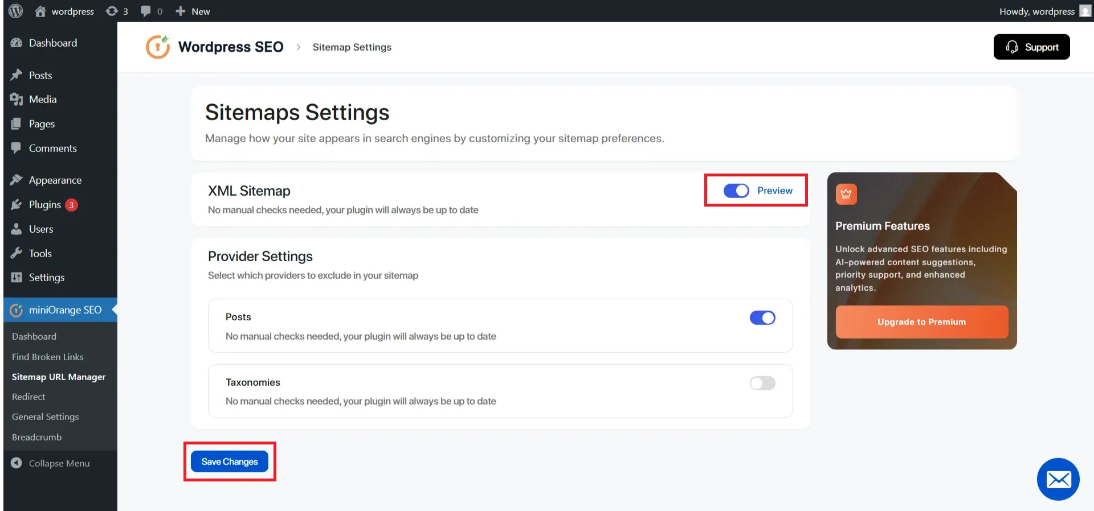Image resolution: width=1094 pixels, height=511 pixels.
Task: Open the comments bubble icon in admin bar
Action: pyautogui.click(x=146, y=11)
